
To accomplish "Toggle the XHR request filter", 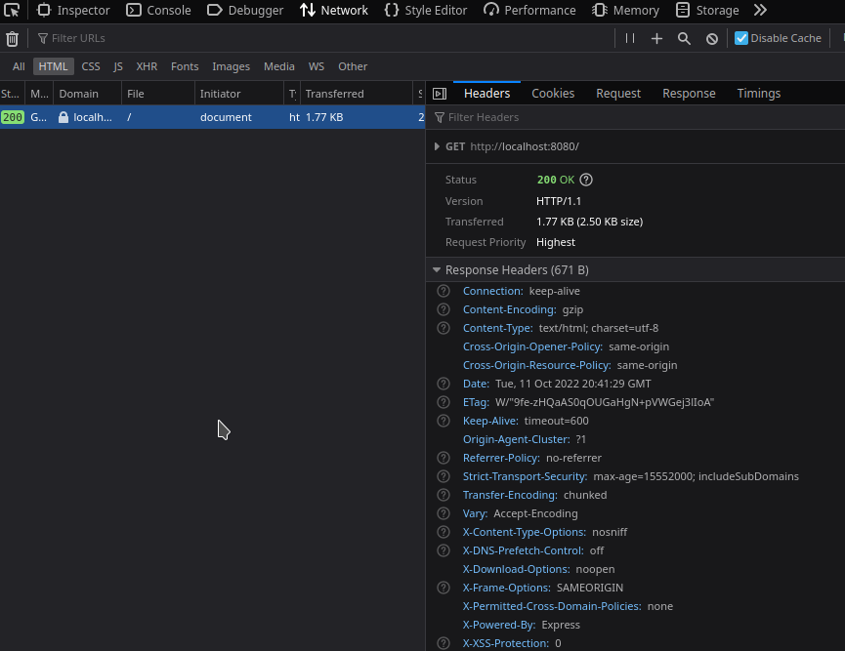I will pyautogui.click(x=147, y=66).
